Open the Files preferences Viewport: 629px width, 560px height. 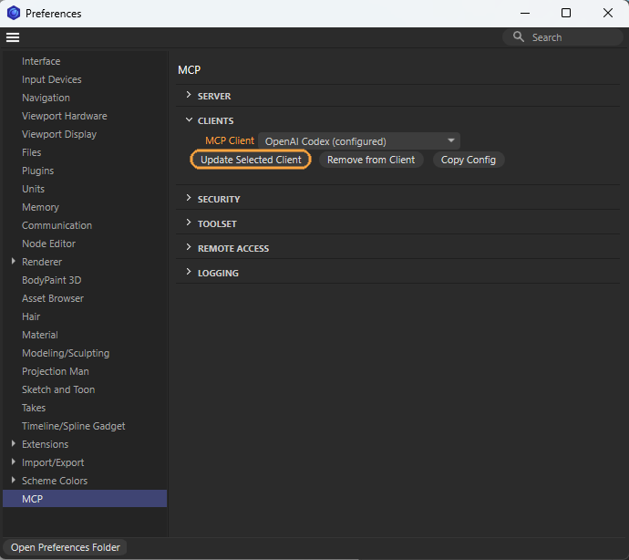pyautogui.click(x=32, y=152)
